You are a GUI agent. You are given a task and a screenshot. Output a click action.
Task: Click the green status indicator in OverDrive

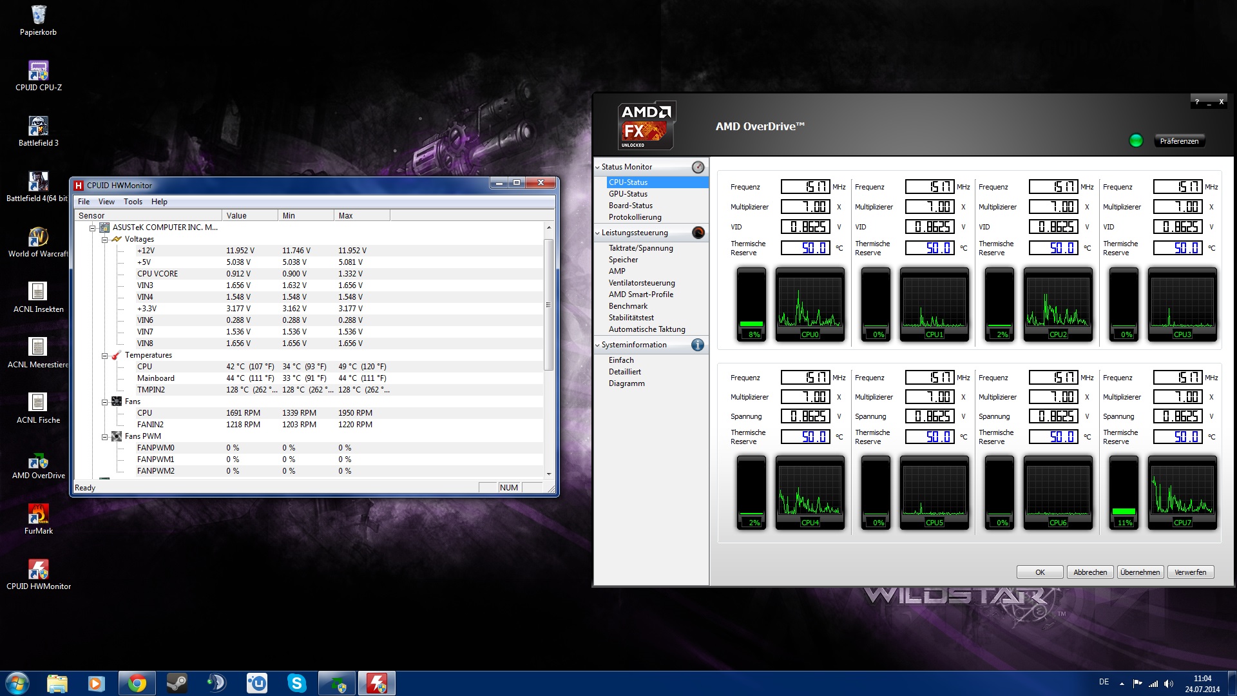(x=1136, y=140)
